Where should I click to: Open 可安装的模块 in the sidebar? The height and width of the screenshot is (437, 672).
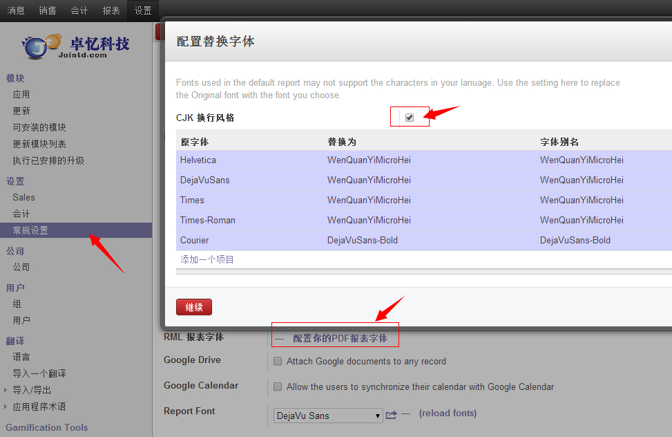click(39, 127)
